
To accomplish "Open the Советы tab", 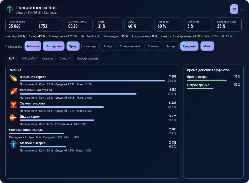I will coord(47,58).
